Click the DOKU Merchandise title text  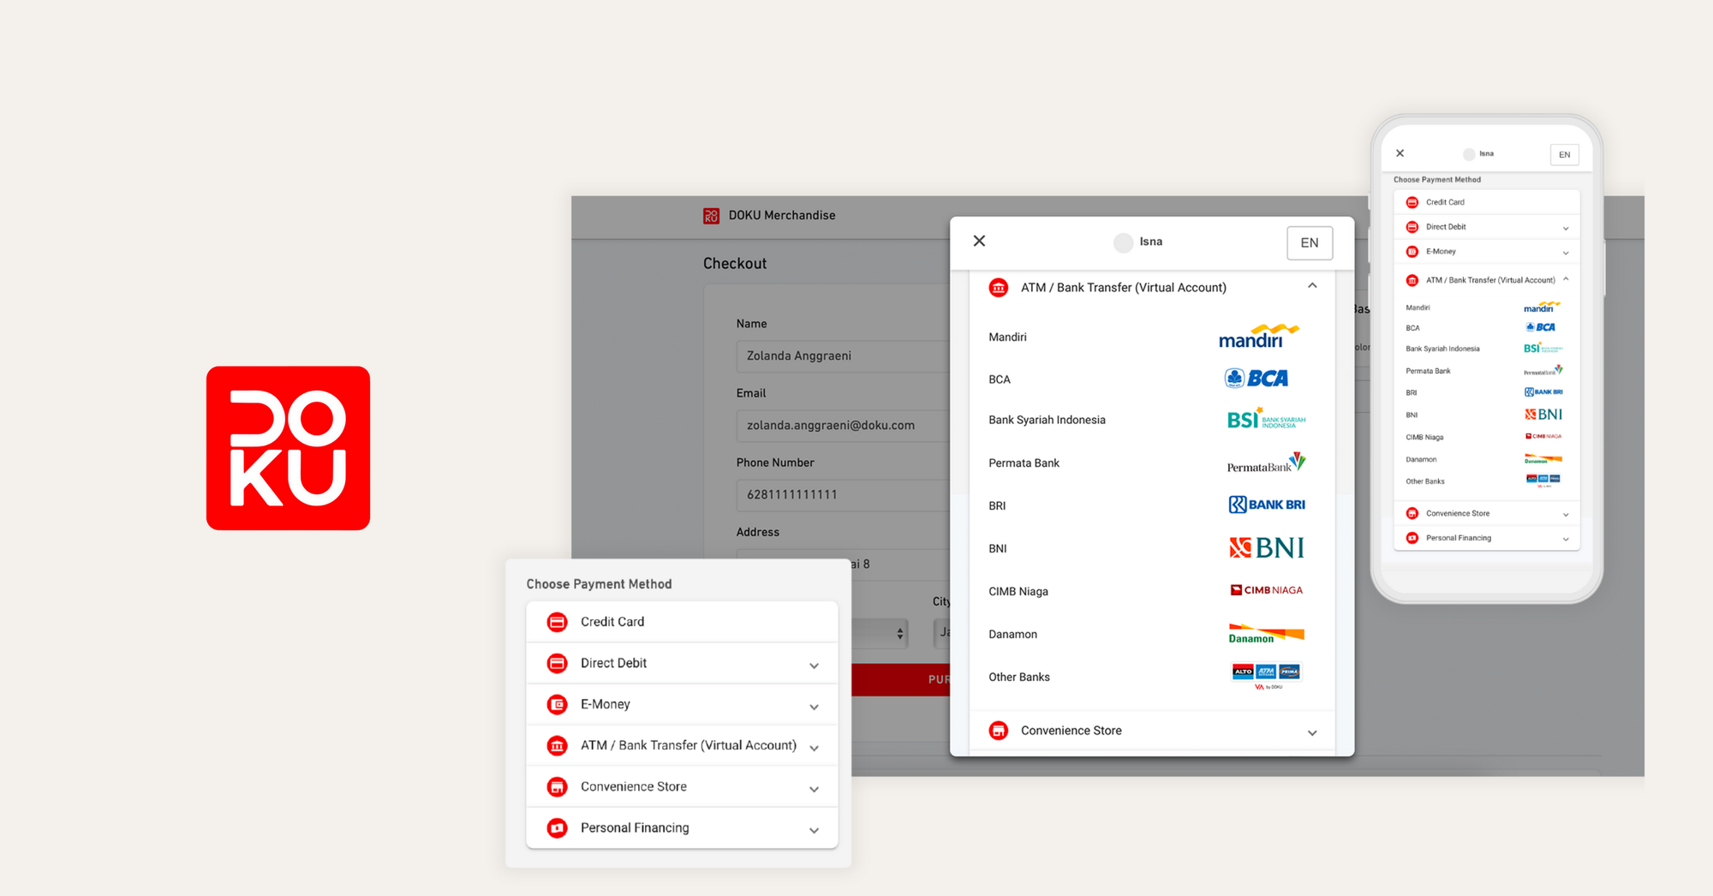point(782,216)
